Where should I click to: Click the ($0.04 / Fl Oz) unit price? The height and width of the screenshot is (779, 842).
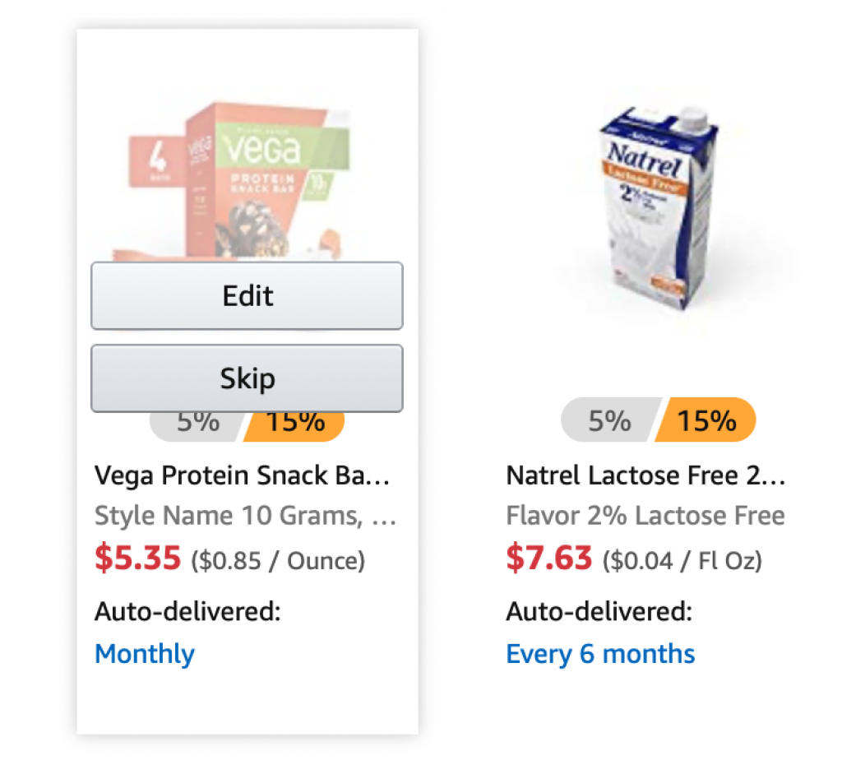click(682, 561)
